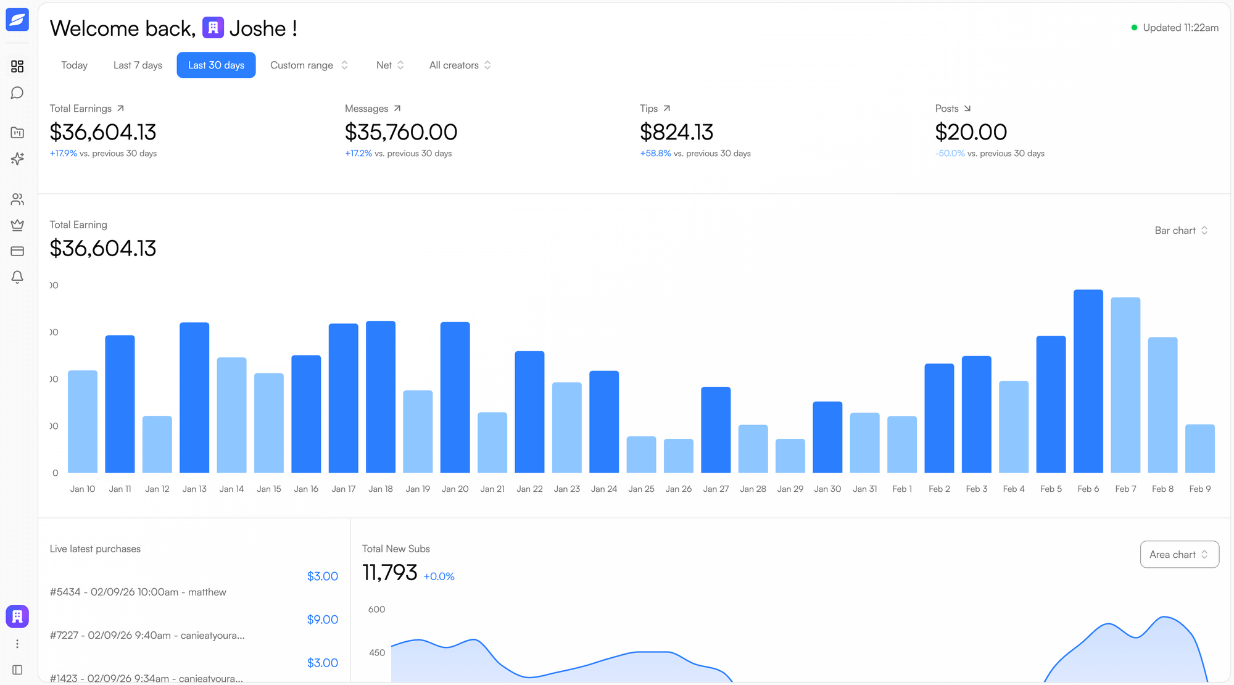
Task: Open the chat messages sidebar icon
Action: 17,93
